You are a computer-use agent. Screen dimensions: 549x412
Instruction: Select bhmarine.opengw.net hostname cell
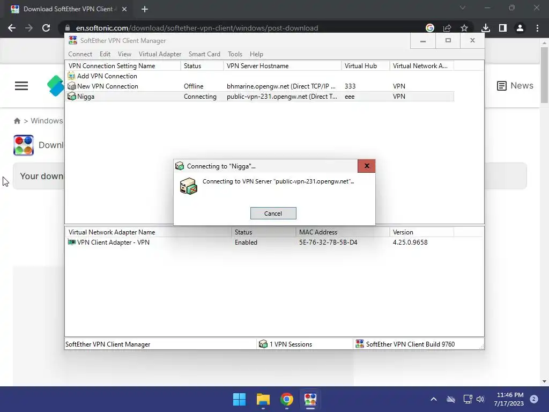point(281,86)
